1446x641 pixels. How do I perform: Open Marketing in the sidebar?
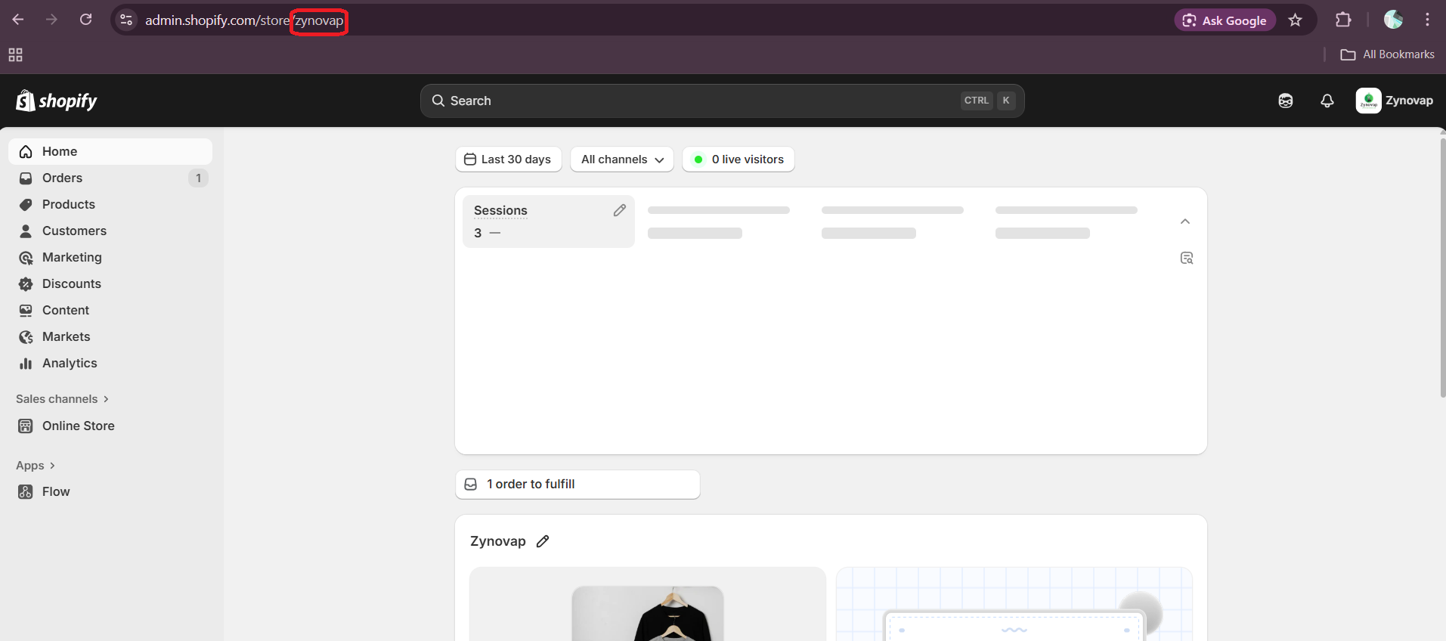point(110,257)
